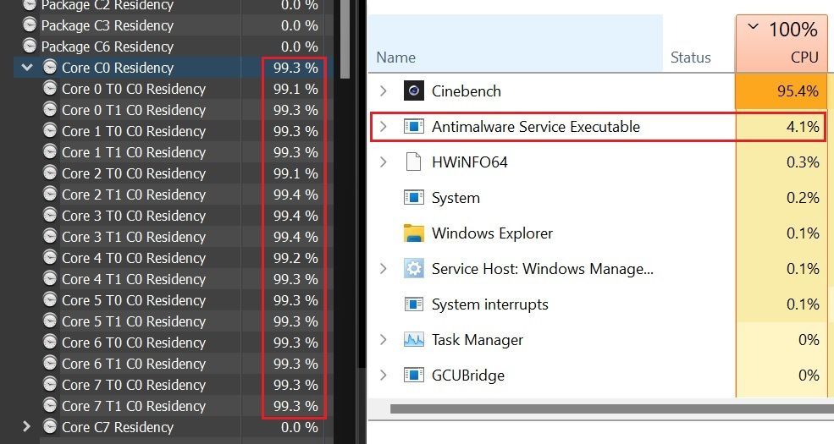834x444 pixels.
Task: Click the GCUBridge process icon
Action: coord(413,375)
